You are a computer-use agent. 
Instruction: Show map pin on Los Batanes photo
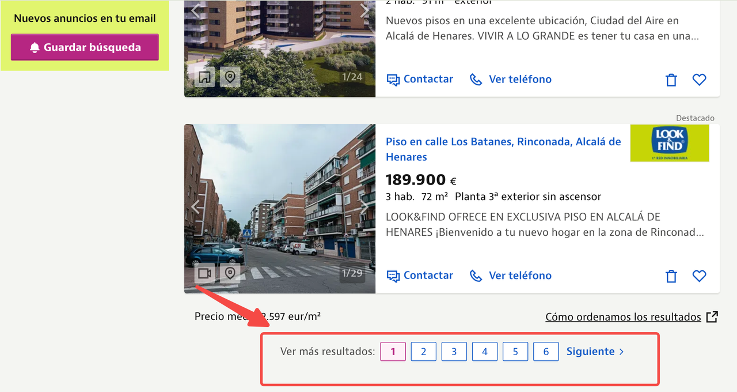tap(230, 273)
